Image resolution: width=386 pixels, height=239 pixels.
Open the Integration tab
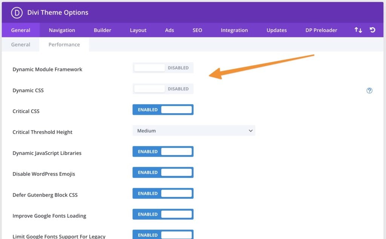pyautogui.click(x=234, y=30)
